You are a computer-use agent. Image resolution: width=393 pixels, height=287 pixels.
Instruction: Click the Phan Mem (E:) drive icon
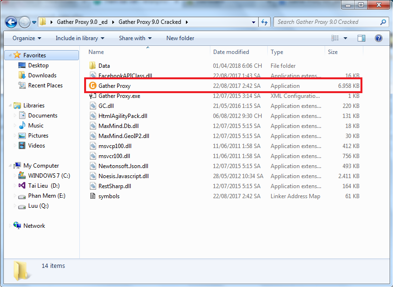22,196
